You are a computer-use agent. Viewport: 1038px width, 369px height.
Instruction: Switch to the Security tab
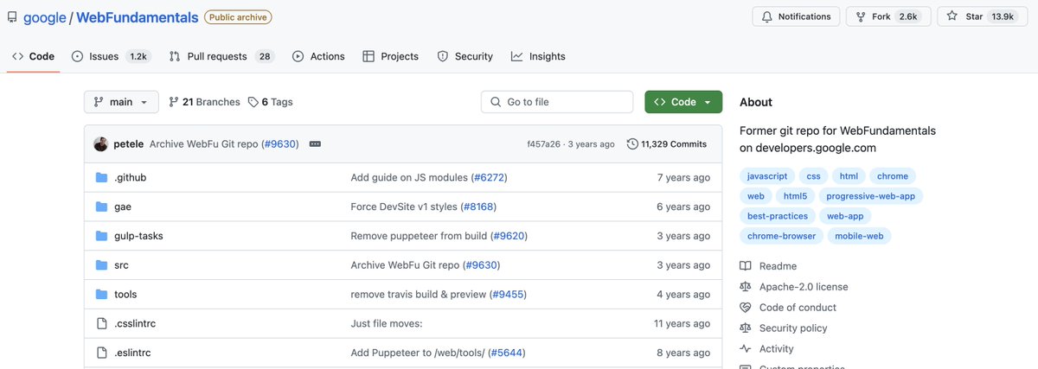(465, 56)
